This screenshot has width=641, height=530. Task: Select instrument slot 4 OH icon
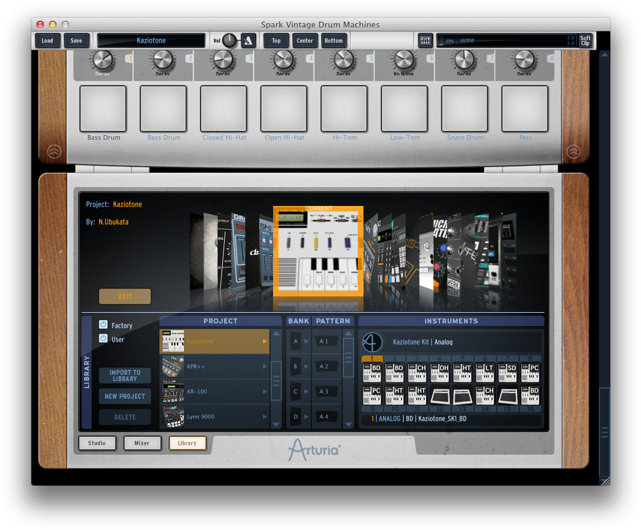point(440,372)
